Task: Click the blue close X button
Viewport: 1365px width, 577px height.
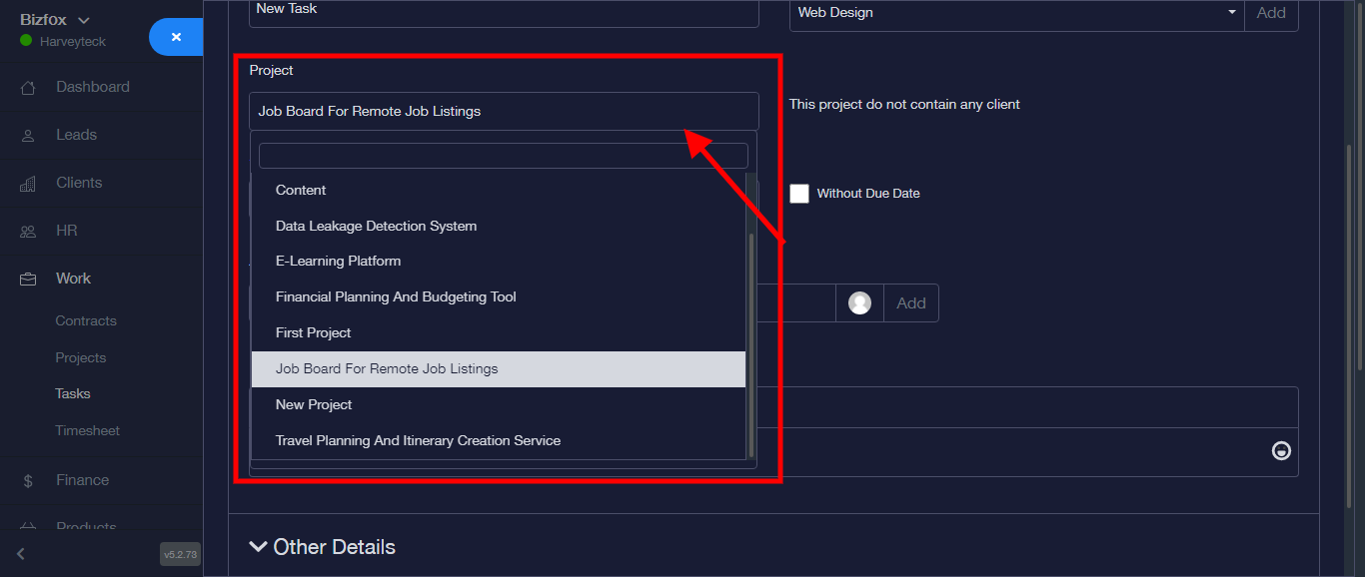Action: pos(176,37)
